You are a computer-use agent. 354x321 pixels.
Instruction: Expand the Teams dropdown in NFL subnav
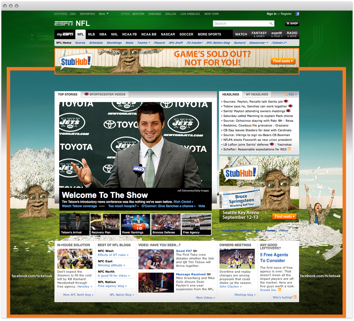click(144, 43)
